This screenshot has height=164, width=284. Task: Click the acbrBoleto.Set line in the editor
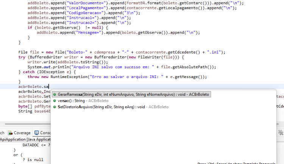click(x=34, y=97)
